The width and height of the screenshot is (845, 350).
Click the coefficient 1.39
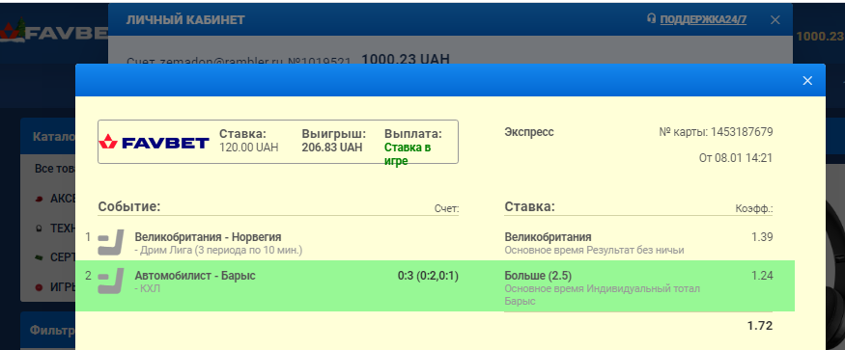[x=762, y=237]
